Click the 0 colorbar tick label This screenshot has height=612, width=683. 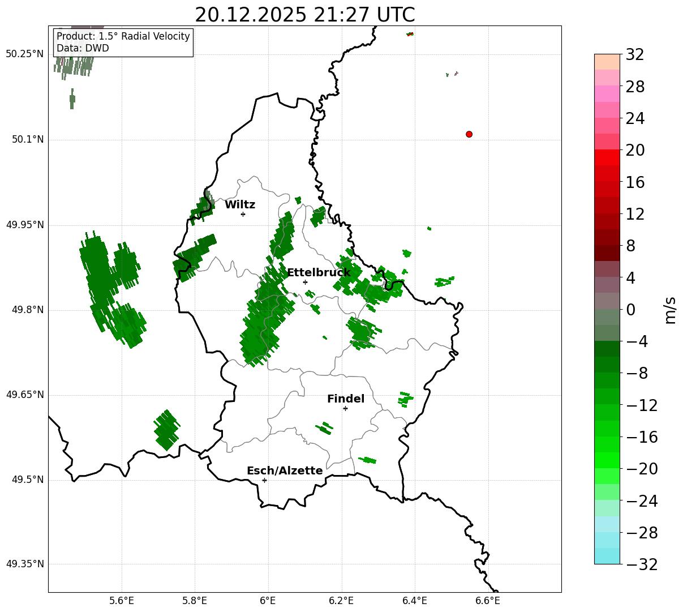coord(630,310)
